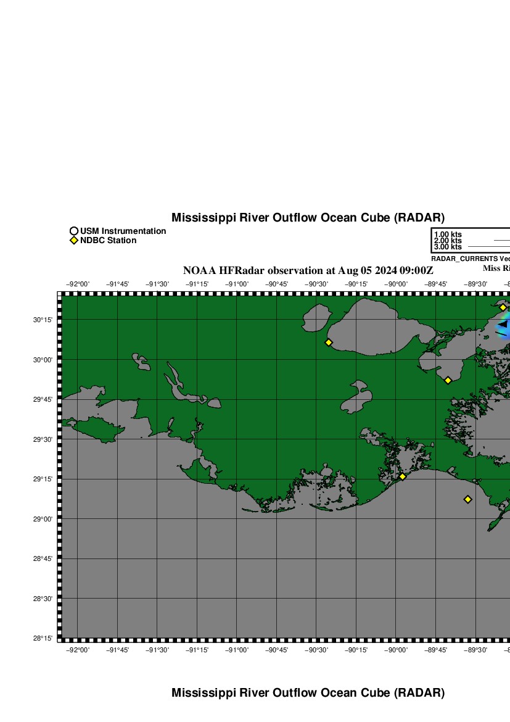Click the USM Instrumentation circle legend icon
This screenshot has width=510, height=722.
click(74, 231)
